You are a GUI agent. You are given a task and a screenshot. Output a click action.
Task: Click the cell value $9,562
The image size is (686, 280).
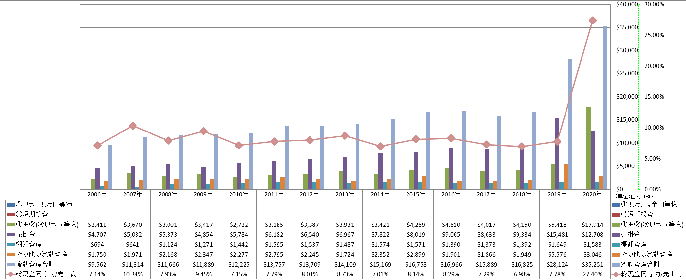pyautogui.click(x=97, y=265)
